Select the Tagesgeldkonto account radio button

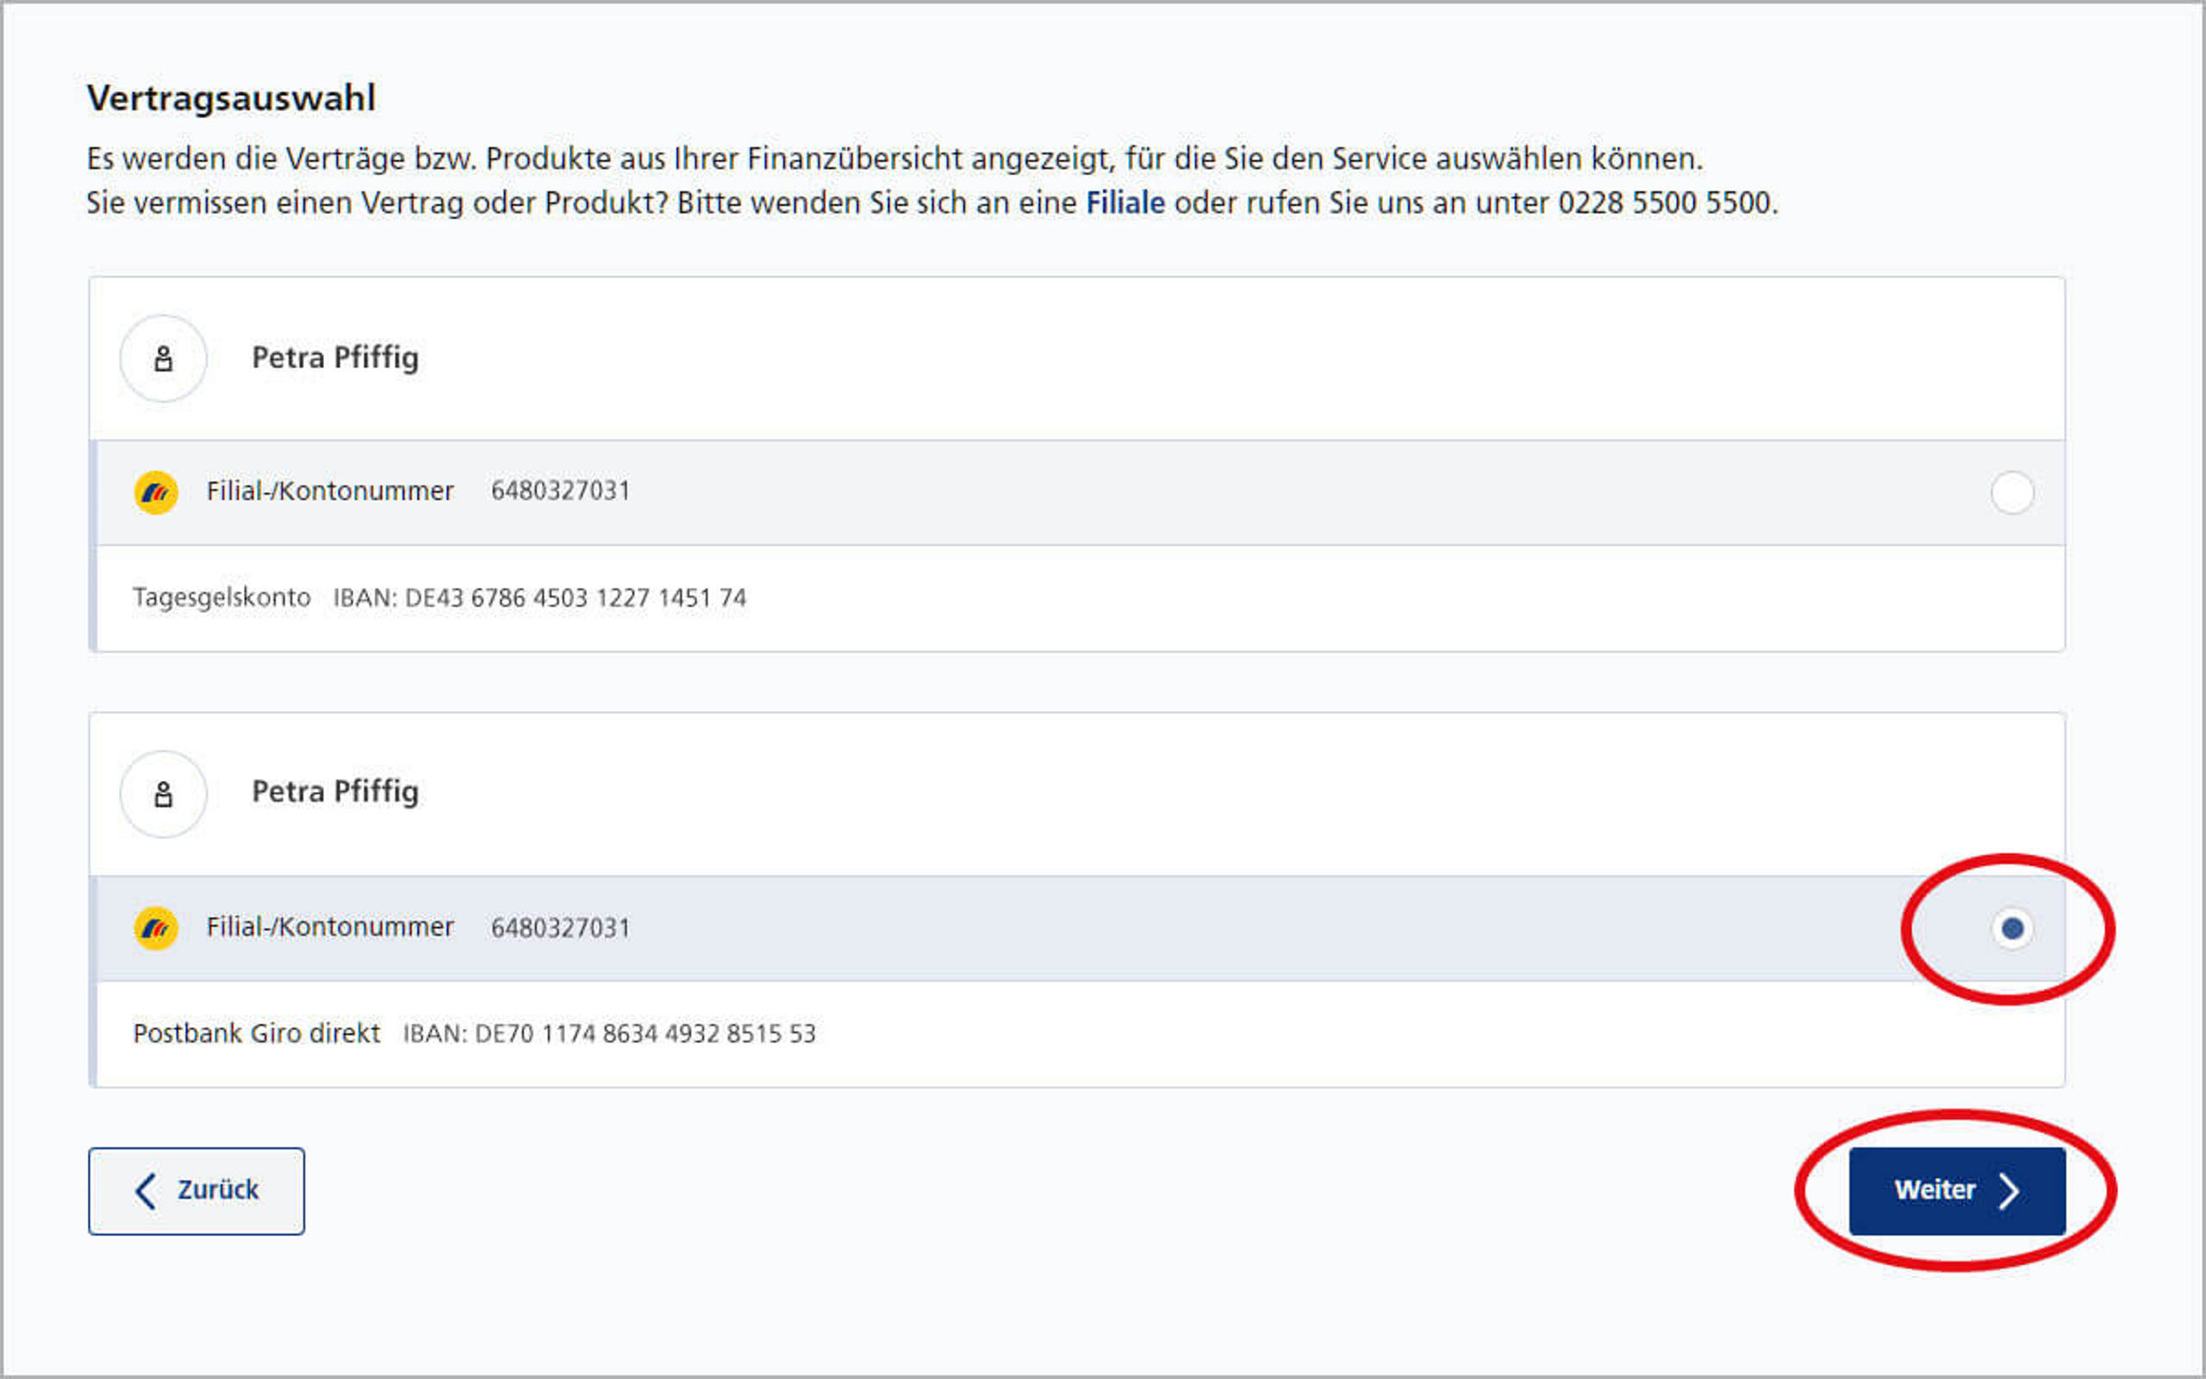pyautogui.click(x=2012, y=492)
